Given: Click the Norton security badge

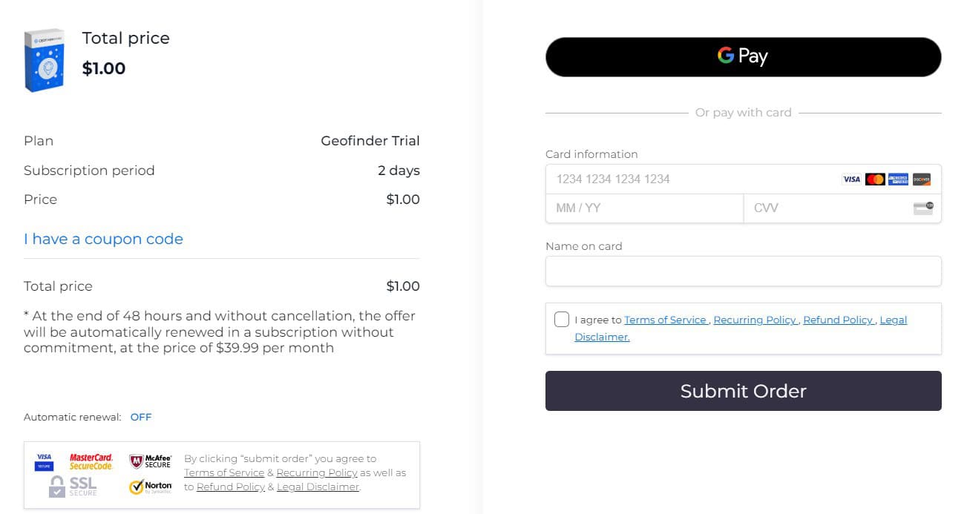Looking at the screenshot, I should (x=151, y=487).
